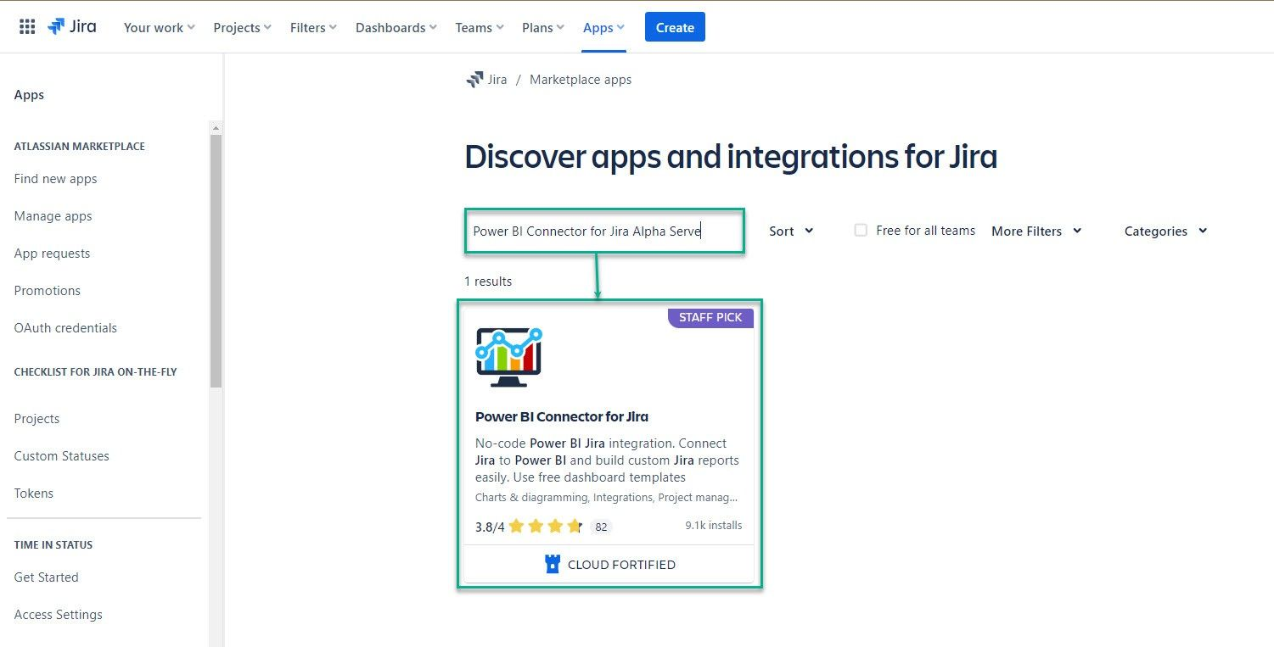1274x647 pixels.
Task: Open the Manage apps sidebar link
Action: (x=53, y=215)
